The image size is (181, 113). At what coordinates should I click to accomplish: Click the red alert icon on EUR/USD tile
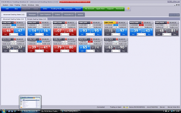point(15,23)
